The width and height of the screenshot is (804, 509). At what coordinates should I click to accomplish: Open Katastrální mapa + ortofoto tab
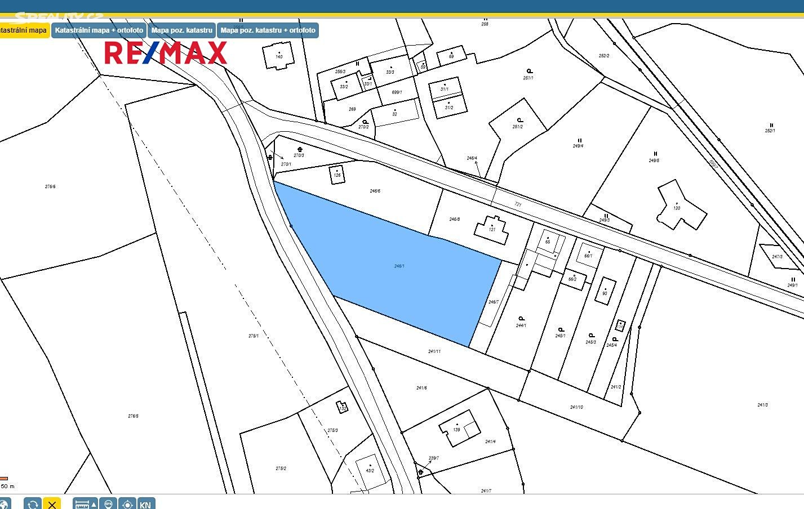point(99,30)
